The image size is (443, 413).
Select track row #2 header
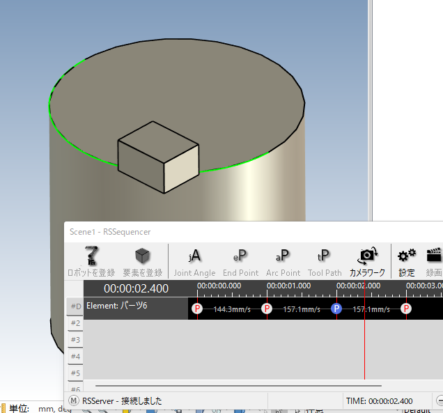tap(75, 323)
